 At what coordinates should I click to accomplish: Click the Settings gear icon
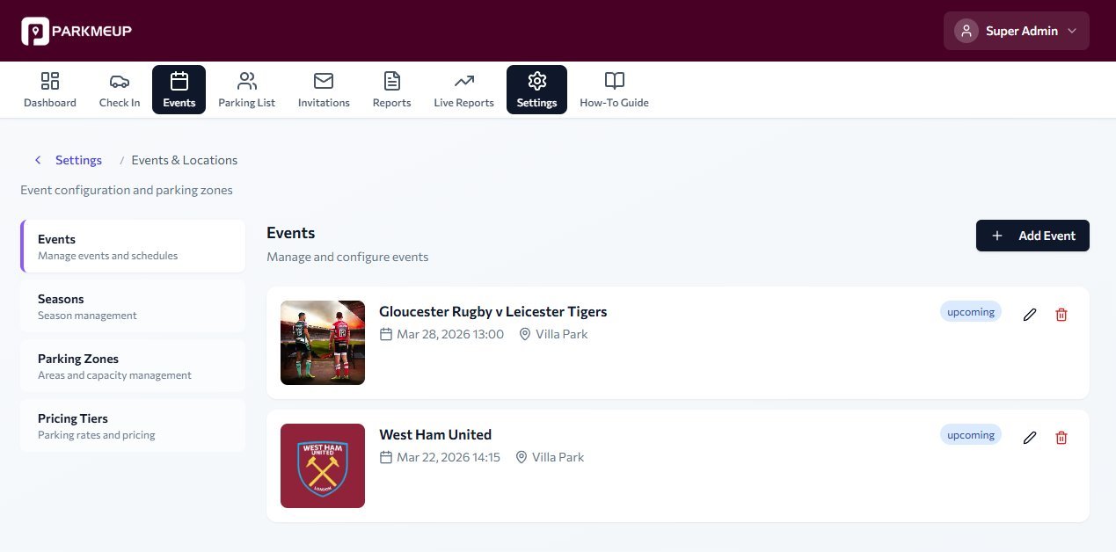tap(536, 80)
